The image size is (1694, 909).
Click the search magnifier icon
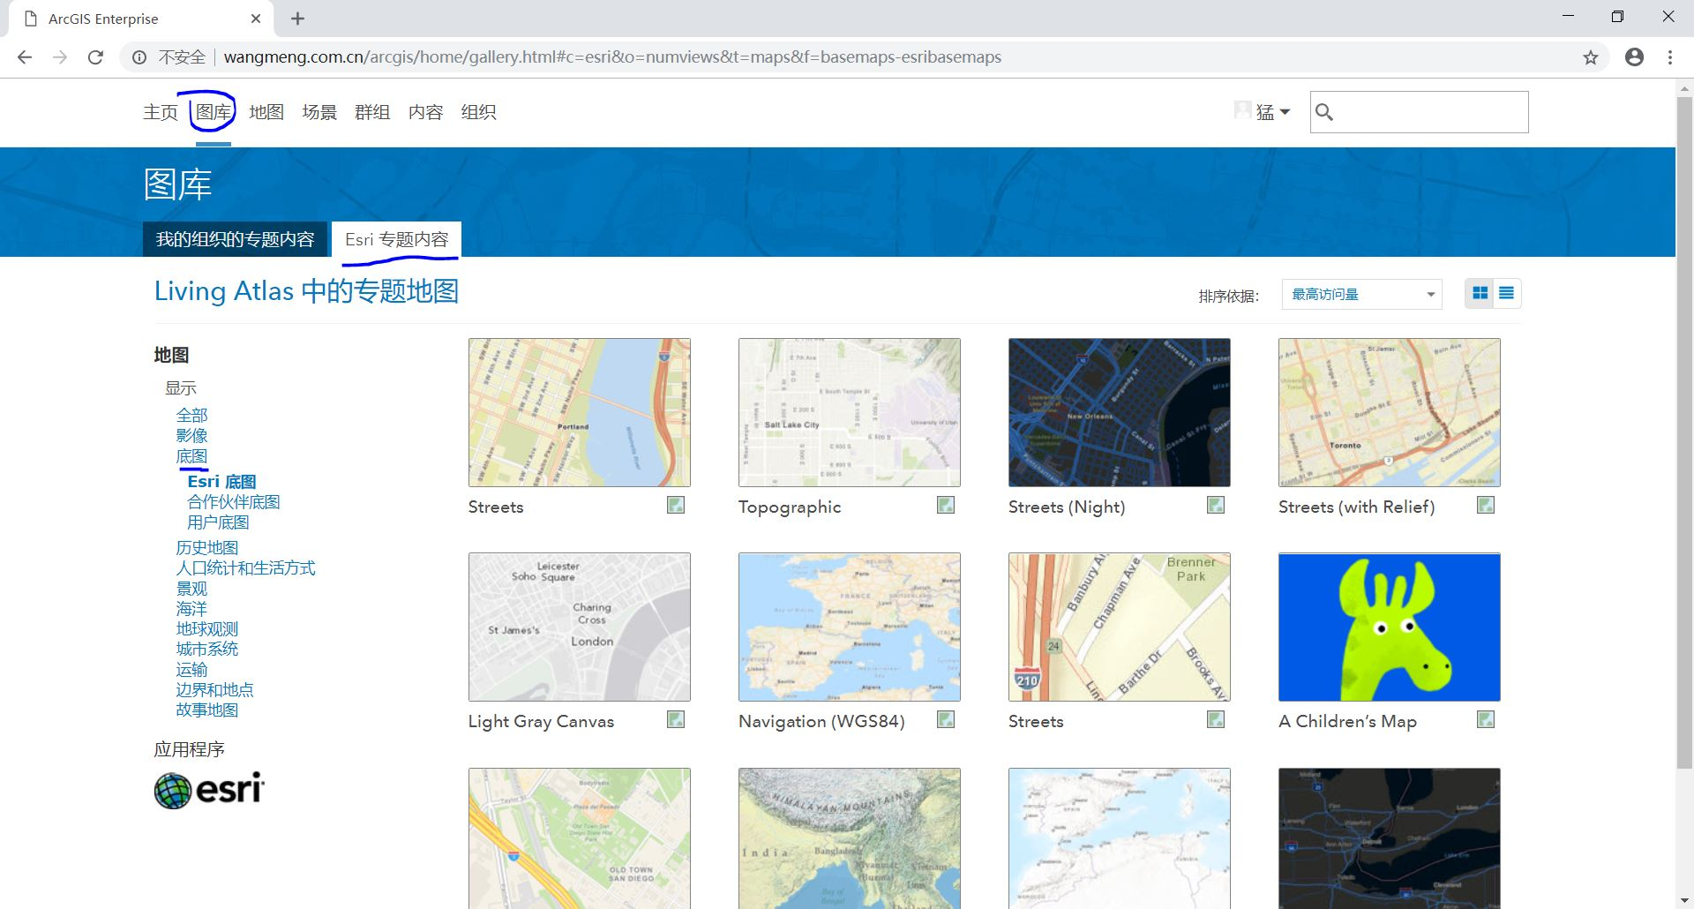pyautogui.click(x=1324, y=112)
